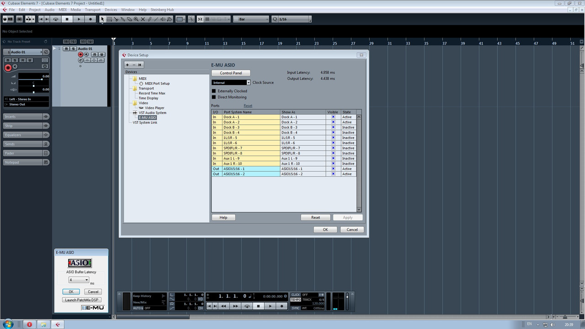
Task: Select the Split scissors tool
Action: [x=116, y=19]
